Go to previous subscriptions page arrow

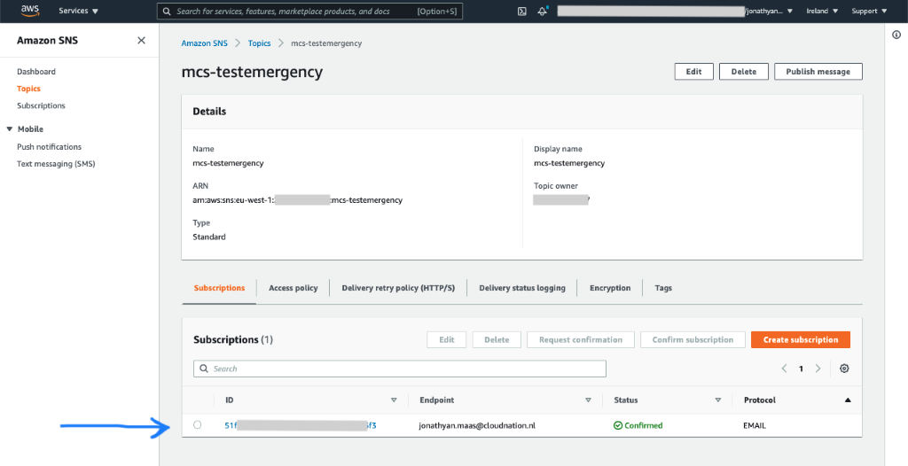click(784, 369)
